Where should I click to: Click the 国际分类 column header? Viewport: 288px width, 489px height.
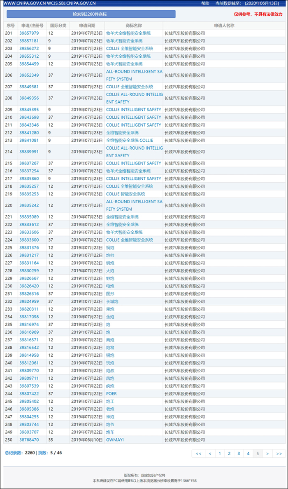pyautogui.click(x=58, y=26)
